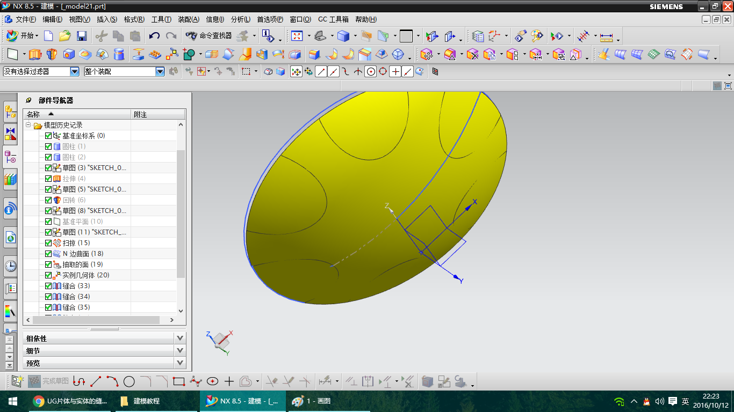Screen dimensions: 734x412
Task: Open the ruler measure icon's dropdown arrow
Action: tap(618, 39)
